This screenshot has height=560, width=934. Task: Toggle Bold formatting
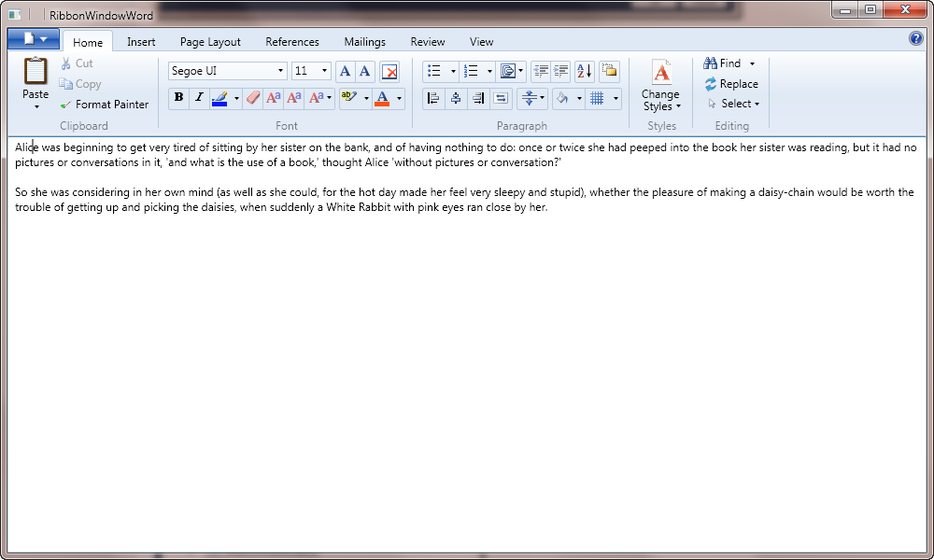[178, 98]
